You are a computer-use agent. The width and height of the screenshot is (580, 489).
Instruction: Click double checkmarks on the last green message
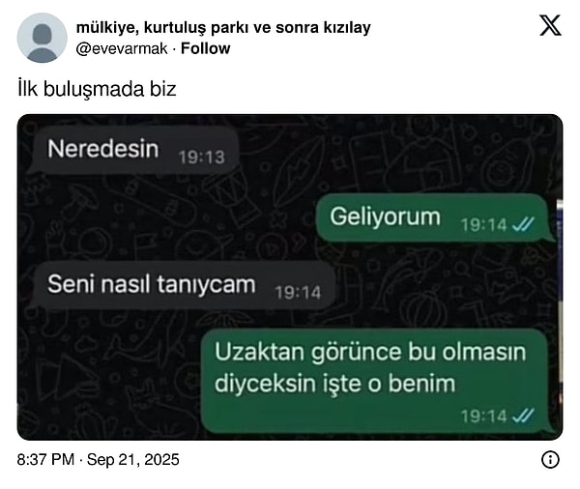click(523, 416)
